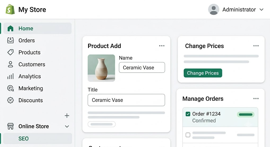
Task: Click the Manage Orders heading
Action: 203,99
